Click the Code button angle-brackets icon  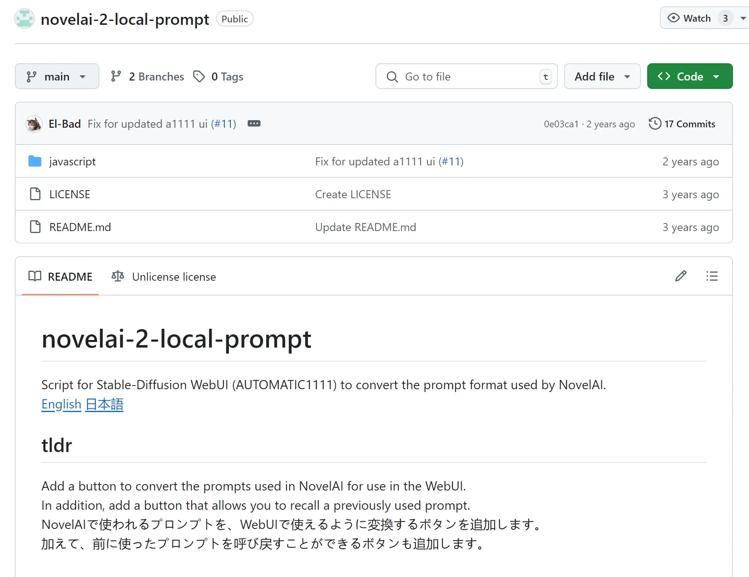point(664,76)
